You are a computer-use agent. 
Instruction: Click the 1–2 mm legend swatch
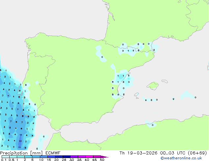coord(21,157)
